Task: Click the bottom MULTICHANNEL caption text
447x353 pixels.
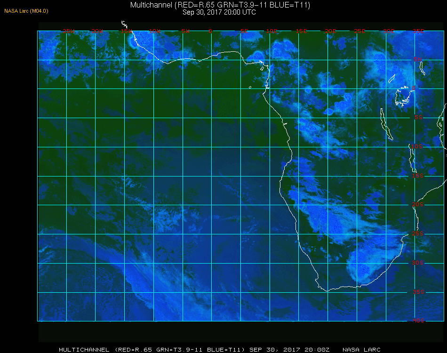Action: pyautogui.click(x=194, y=350)
